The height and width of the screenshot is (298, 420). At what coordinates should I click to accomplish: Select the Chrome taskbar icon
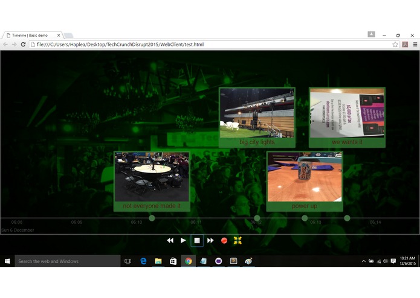(x=189, y=261)
